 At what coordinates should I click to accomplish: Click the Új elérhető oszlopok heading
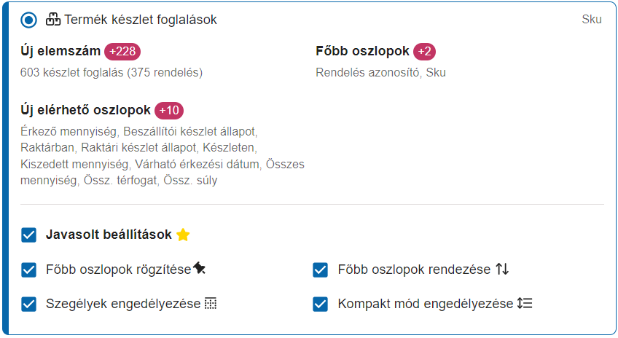(x=85, y=110)
